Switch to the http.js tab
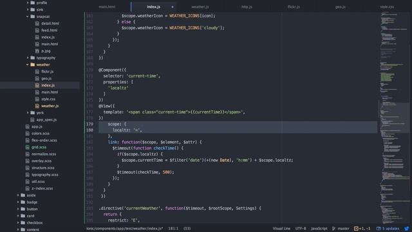Screen dimensions: 412x232 (247, 7)
